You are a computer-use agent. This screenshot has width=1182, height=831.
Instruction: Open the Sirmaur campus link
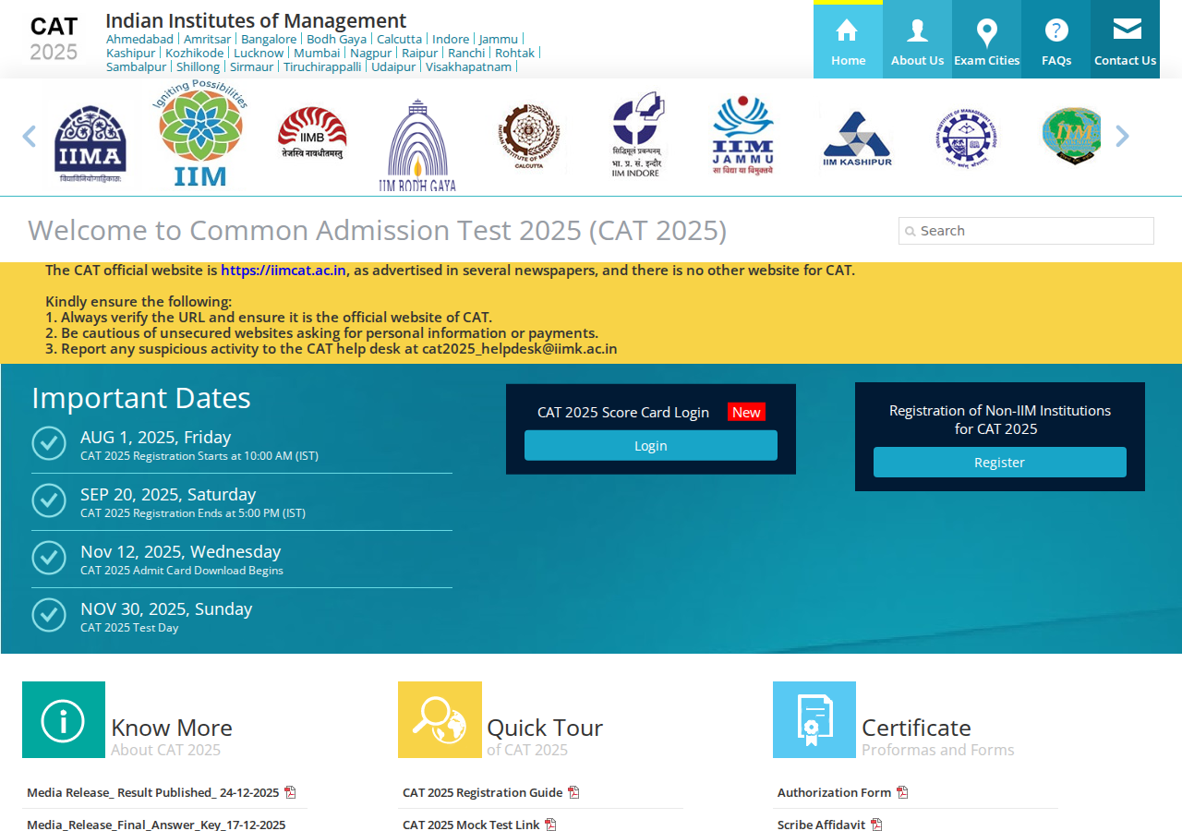pos(252,66)
